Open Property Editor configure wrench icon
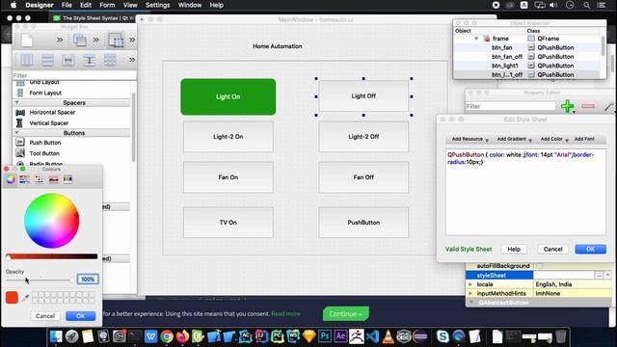The height and width of the screenshot is (347, 617). coord(608,106)
